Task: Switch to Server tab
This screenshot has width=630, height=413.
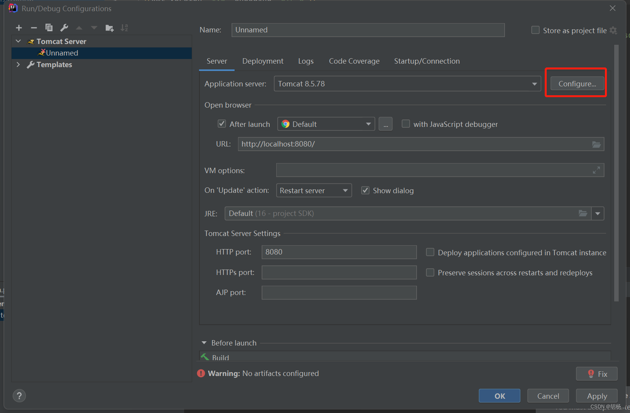Action: click(217, 61)
